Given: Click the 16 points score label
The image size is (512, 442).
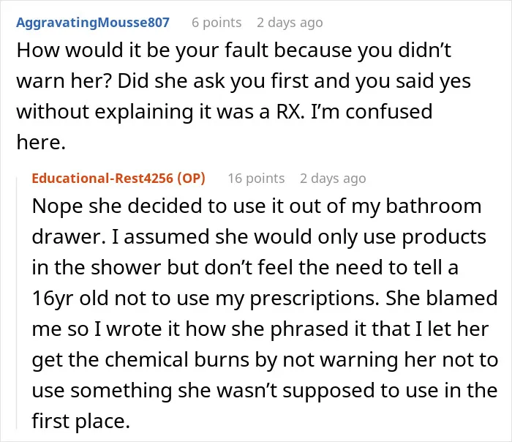Looking at the screenshot, I should 256,179.
